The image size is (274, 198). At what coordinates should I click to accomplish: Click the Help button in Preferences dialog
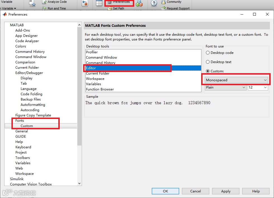pos(256,191)
